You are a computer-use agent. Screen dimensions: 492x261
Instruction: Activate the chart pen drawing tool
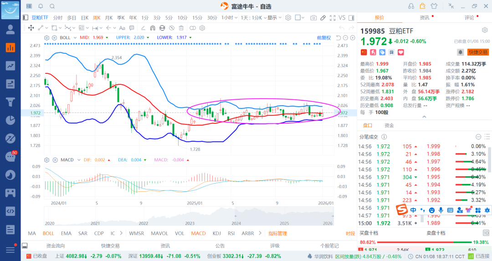[x=323, y=18]
